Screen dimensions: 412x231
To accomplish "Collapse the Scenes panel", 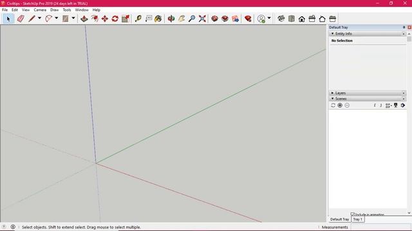I will (x=332, y=99).
